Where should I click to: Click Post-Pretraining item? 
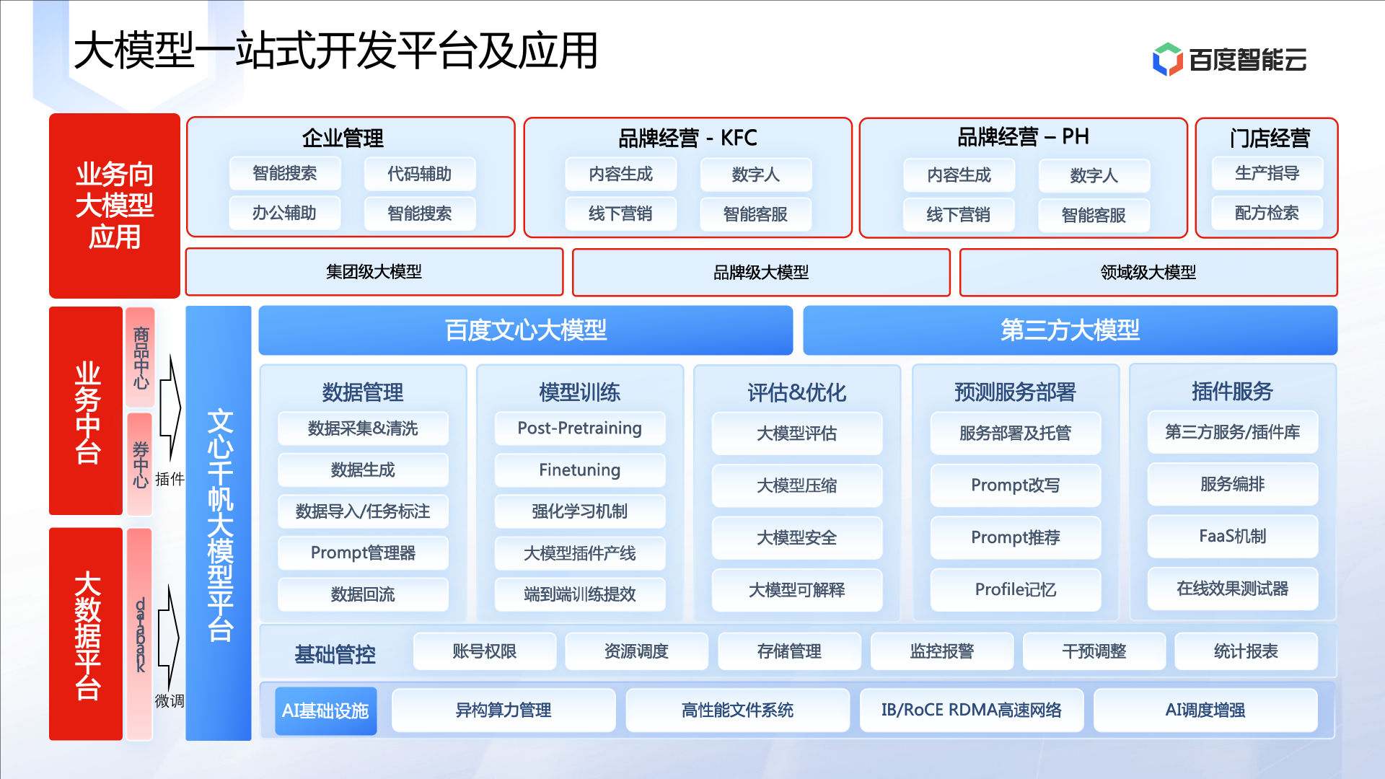(580, 428)
